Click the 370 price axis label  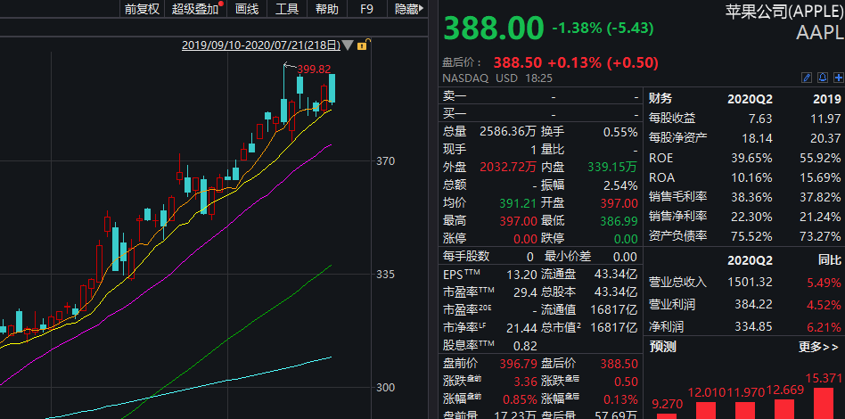tap(385, 160)
